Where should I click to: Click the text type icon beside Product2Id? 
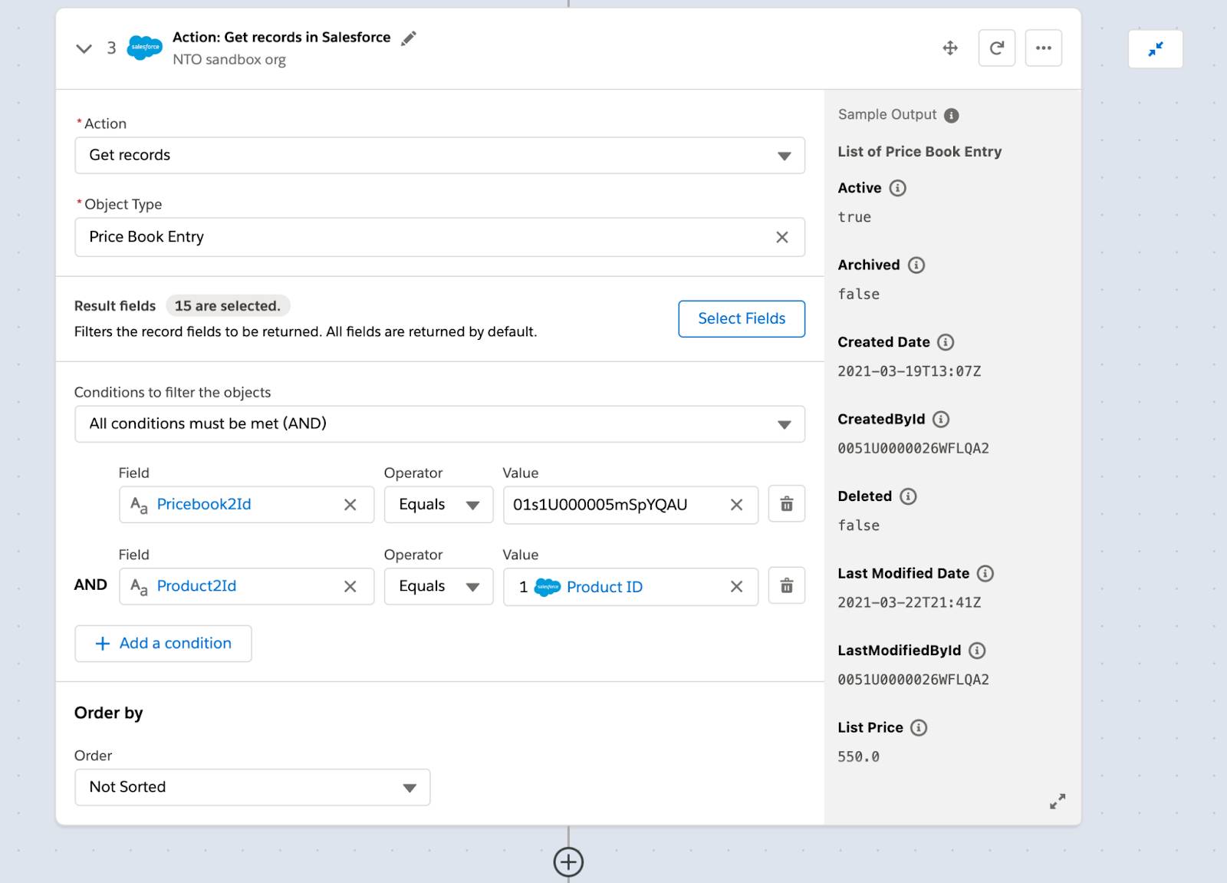coord(139,588)
